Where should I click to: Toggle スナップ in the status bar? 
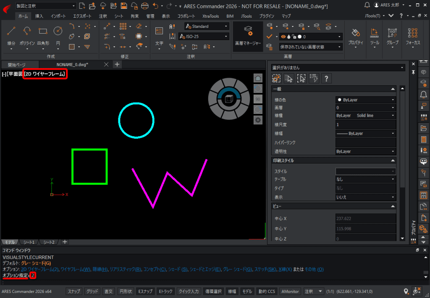74,291
